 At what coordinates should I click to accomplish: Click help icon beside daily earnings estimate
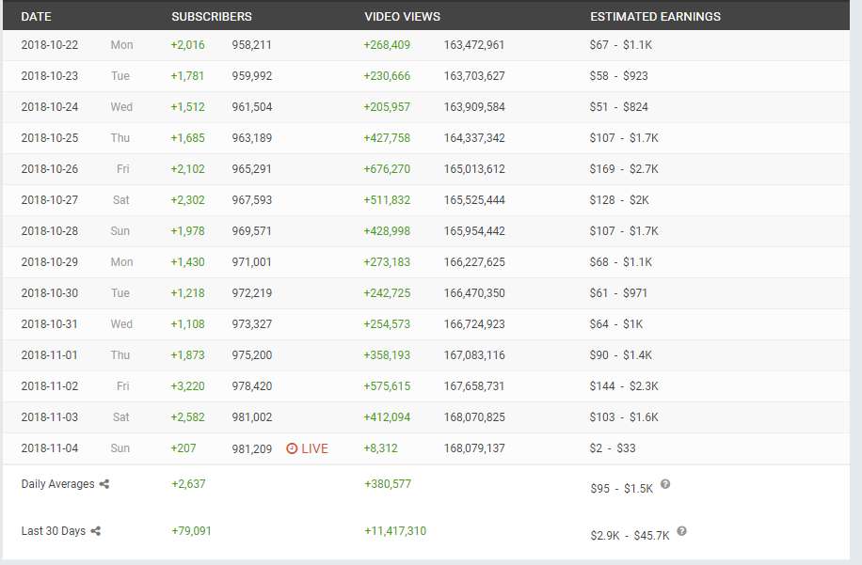coord(665,484)
